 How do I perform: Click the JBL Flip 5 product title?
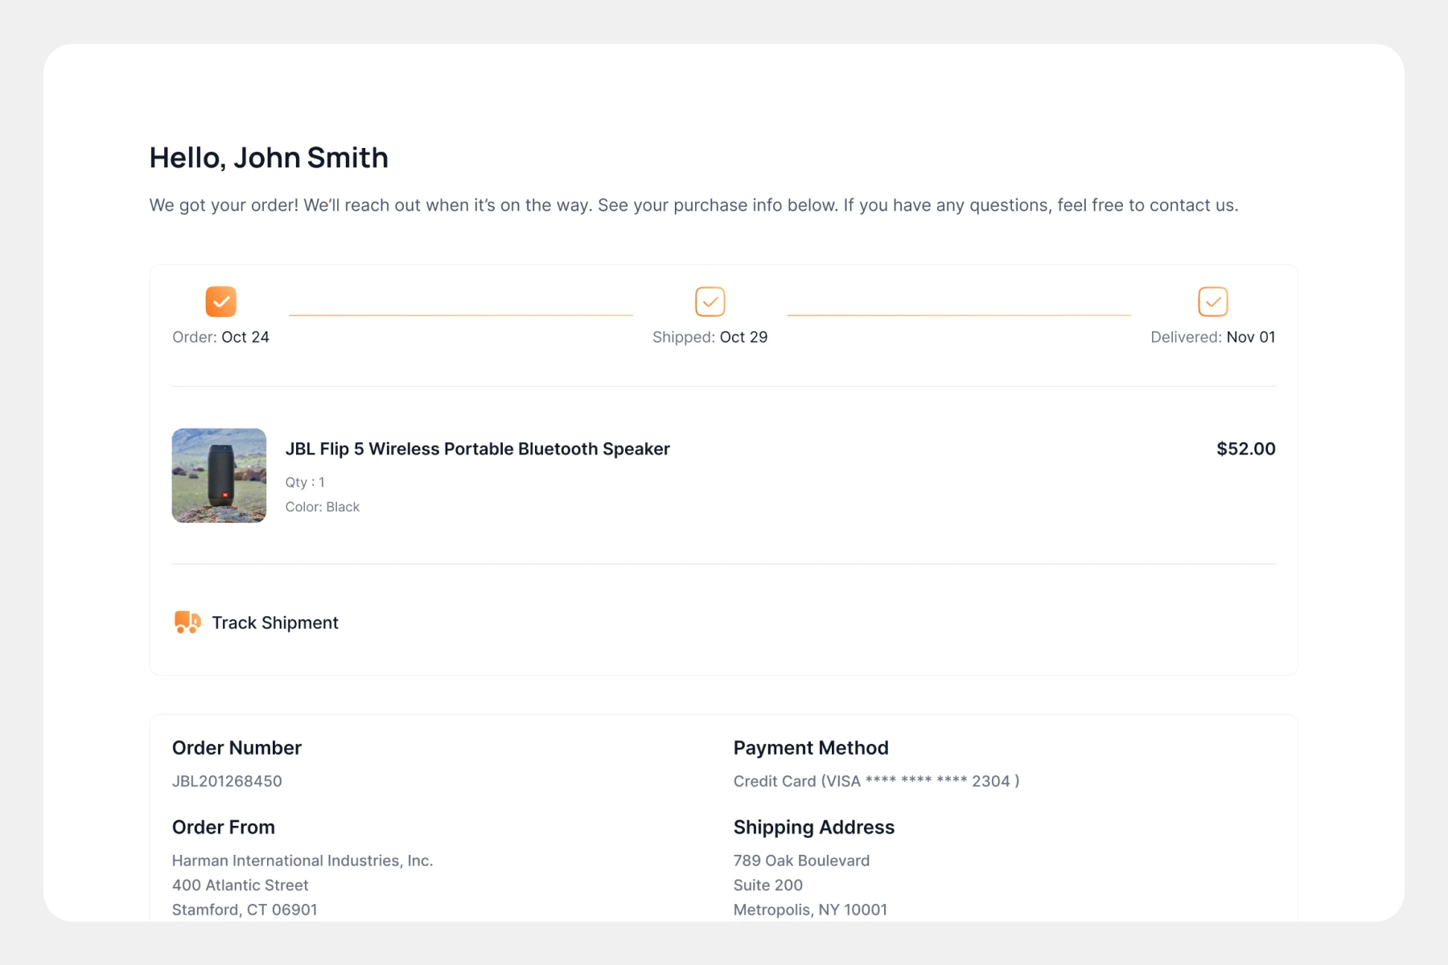tap(477, 449)
